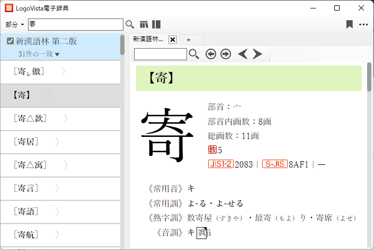The height and width of the screenshot is (250, 374).
Task: Select the 新漢語林 tab
Action: click(x=148, y=39)
